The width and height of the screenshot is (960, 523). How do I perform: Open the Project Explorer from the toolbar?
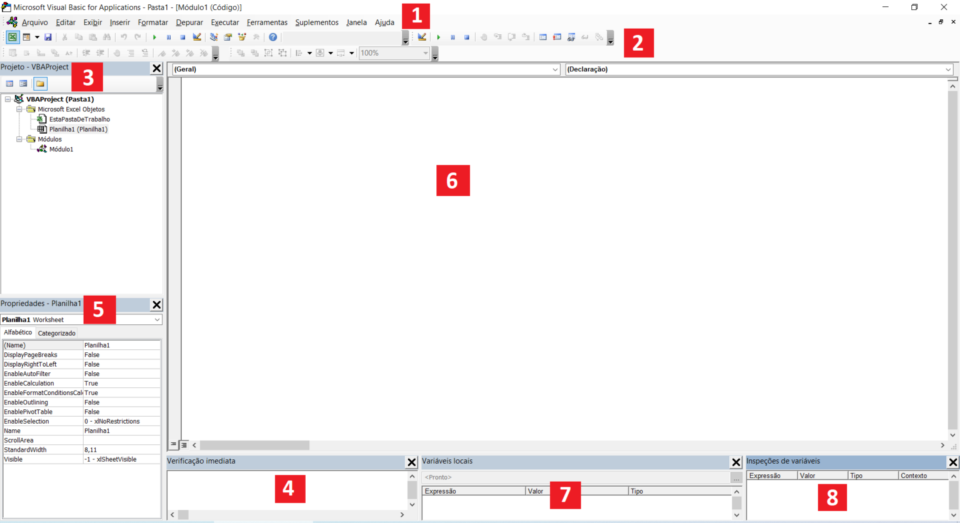pyautogui.click(x=214, y=37)
